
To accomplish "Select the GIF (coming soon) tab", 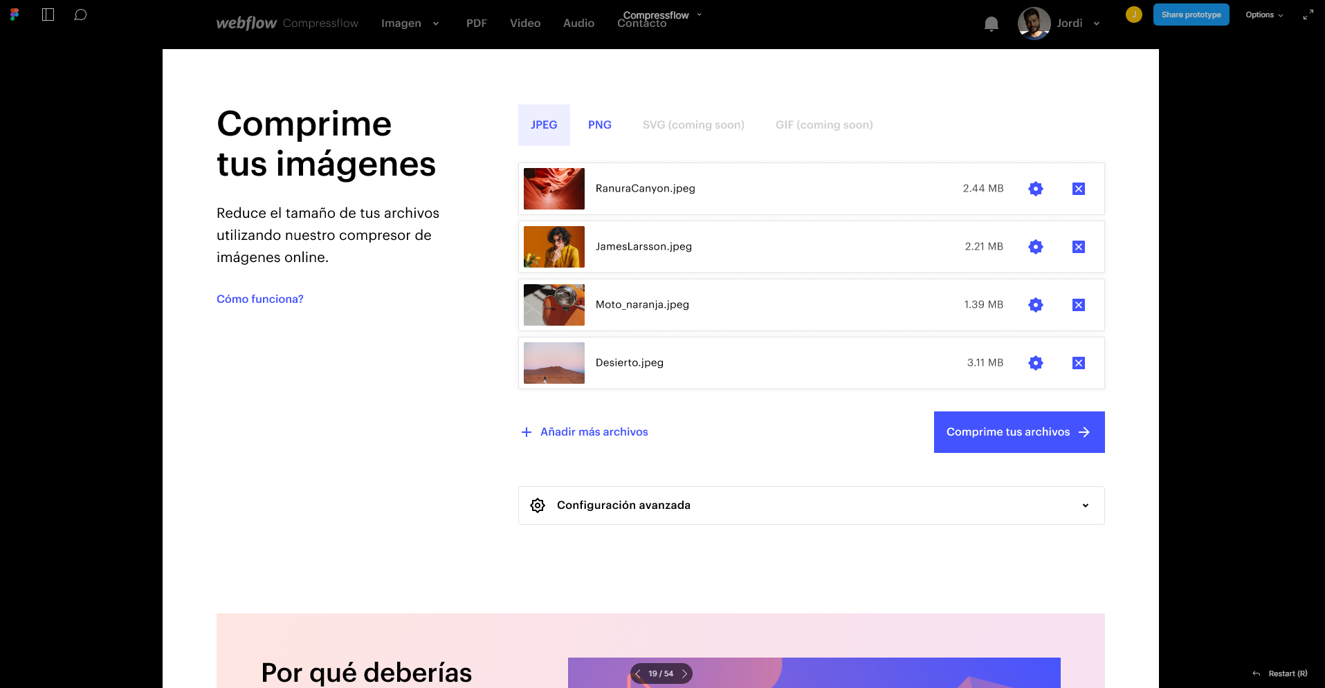I will (824, 125).
